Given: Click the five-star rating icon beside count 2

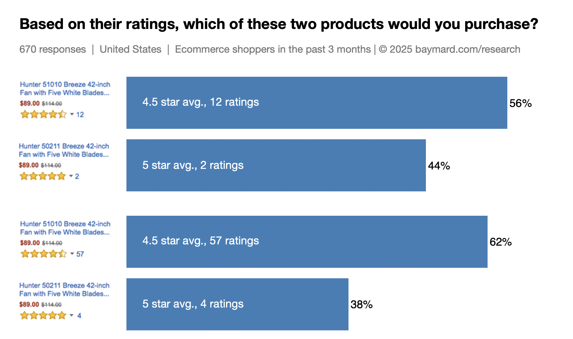Looking at the screenshot, I should (43, 176).
